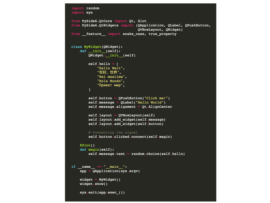The width and height of the screenshot is (270, 203).
Task: Click the "Hei maailma" string
Action: pyautogui.click(x=111, y=77)
